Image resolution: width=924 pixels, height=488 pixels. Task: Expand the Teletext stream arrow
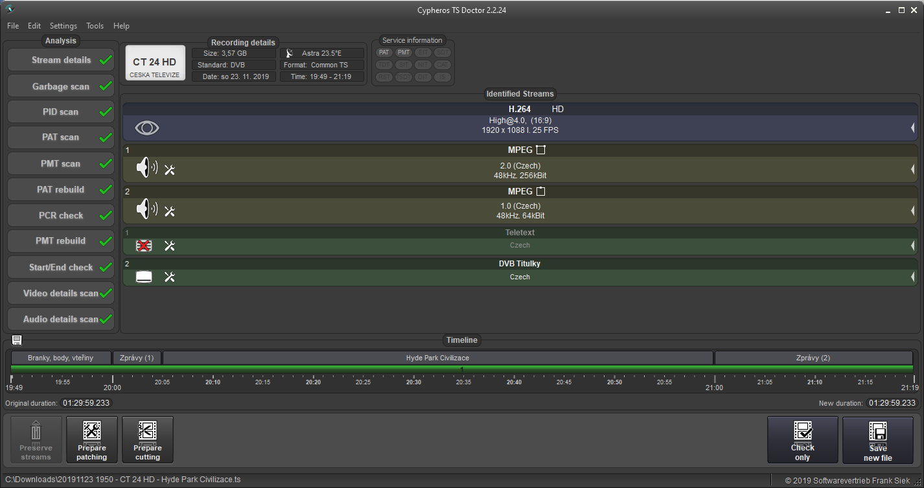tap(912, 246)
